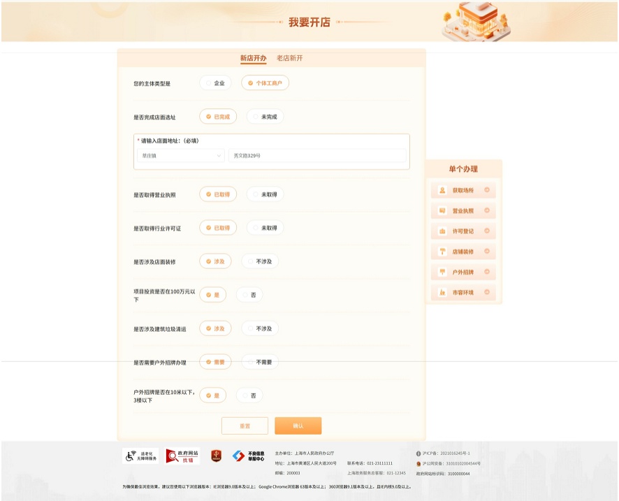Viewport: 619px width, 501px height.
Task: Click the 获取场所 person icon
Action: pyautogui.click(x=442, y=190)
